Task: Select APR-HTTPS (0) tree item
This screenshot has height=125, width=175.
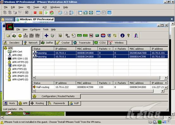Action: tap(20, 62)
